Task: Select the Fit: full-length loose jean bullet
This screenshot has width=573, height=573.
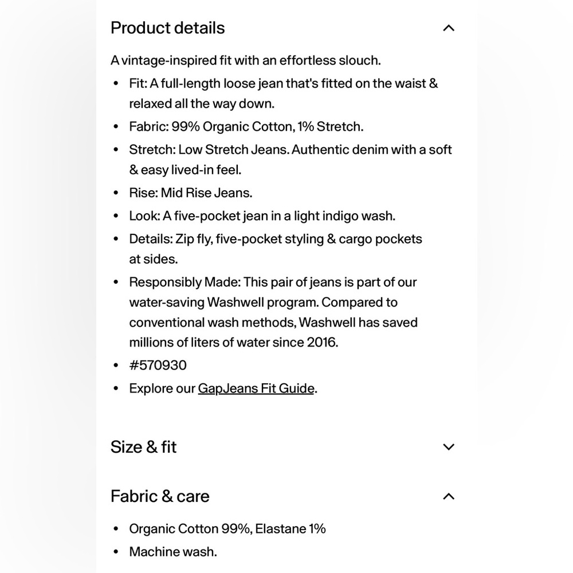Action: [x=283, y=93]
